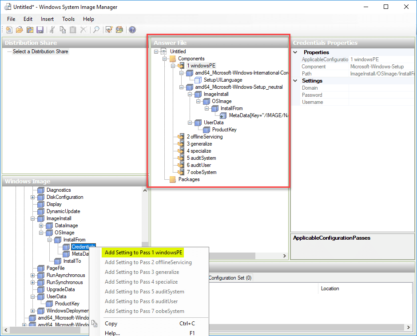
Task: Click the Validate Answer File toolbar icon
Action: coord(109,30)
